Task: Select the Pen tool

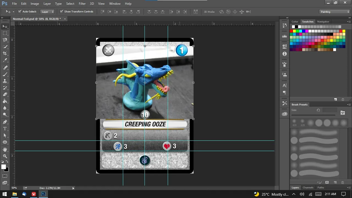Action: coord(5,122)
